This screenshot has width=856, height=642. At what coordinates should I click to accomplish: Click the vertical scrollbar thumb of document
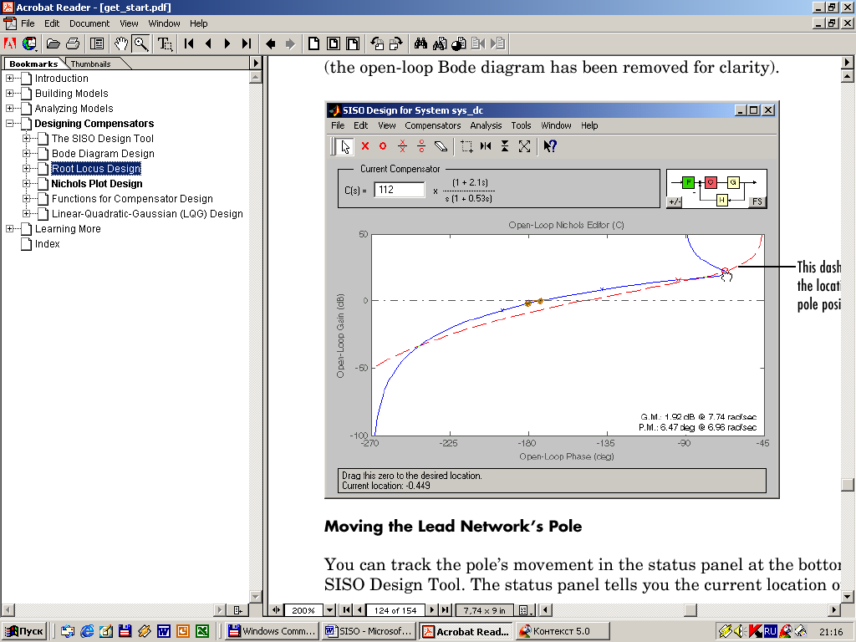pyautogui.click(x=848, y=485)
